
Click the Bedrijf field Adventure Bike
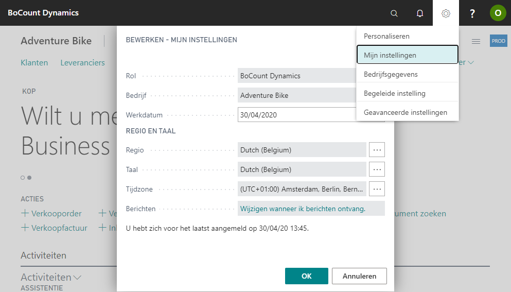click(296, 95)
